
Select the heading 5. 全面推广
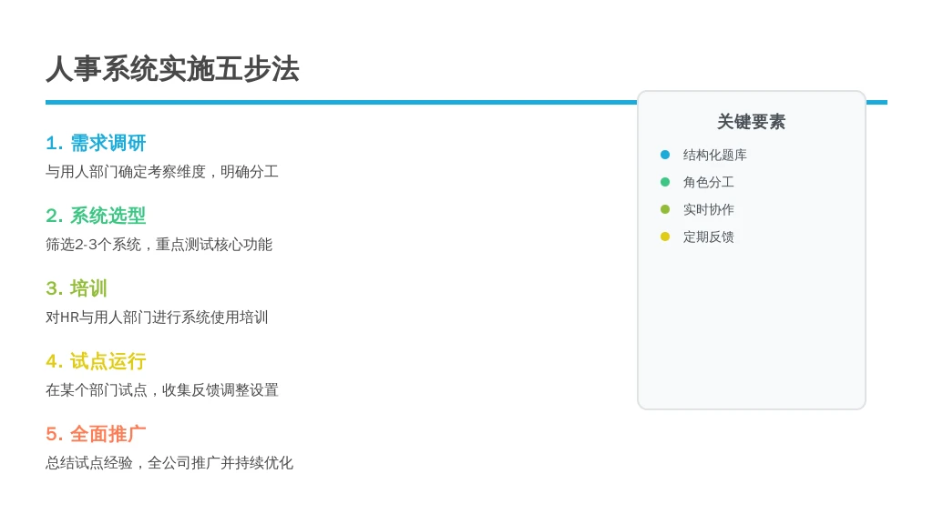[x=96, y=434]
